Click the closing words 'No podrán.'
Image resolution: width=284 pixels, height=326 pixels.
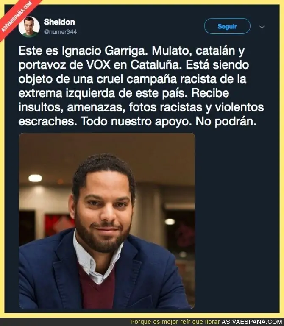click(x=226, y=121)
